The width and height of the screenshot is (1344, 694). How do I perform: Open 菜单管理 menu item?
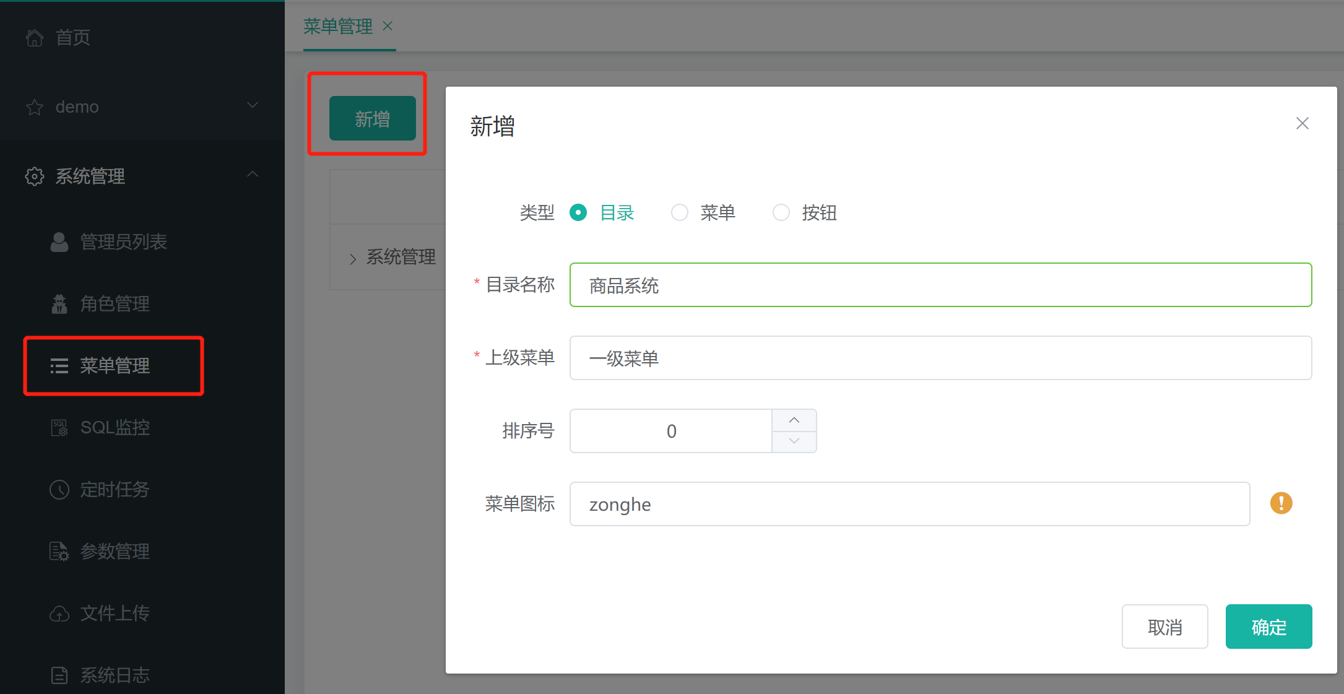click(142, 366)
